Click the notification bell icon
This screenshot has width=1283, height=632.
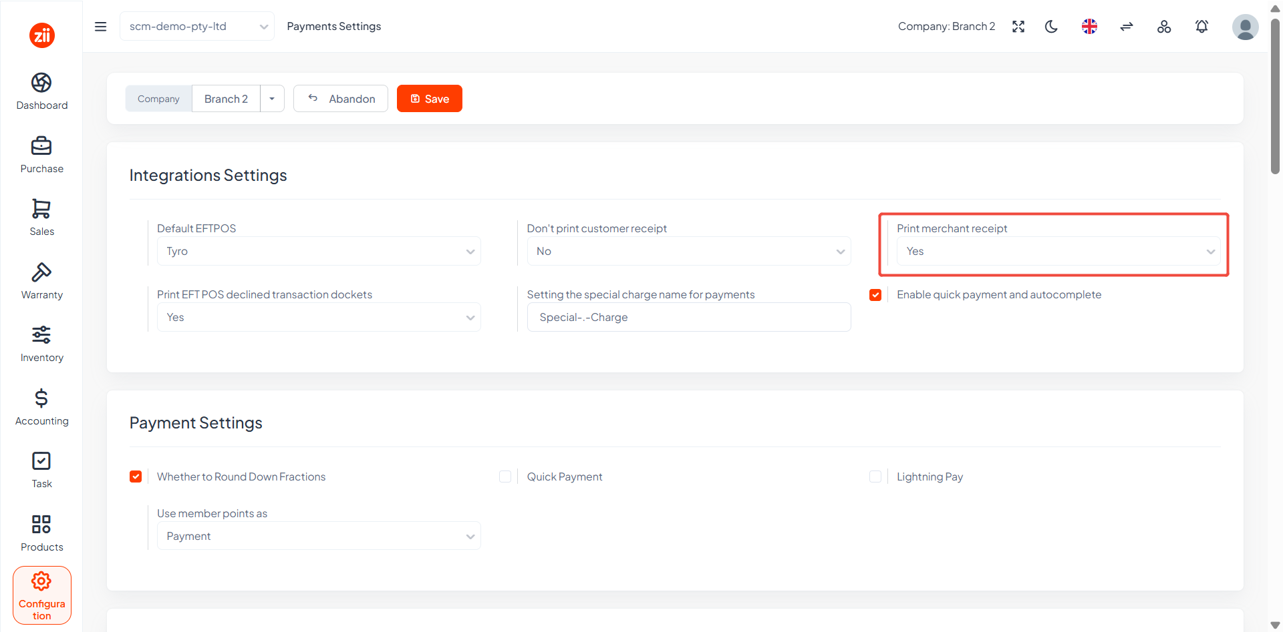(x=1201, y=27)
